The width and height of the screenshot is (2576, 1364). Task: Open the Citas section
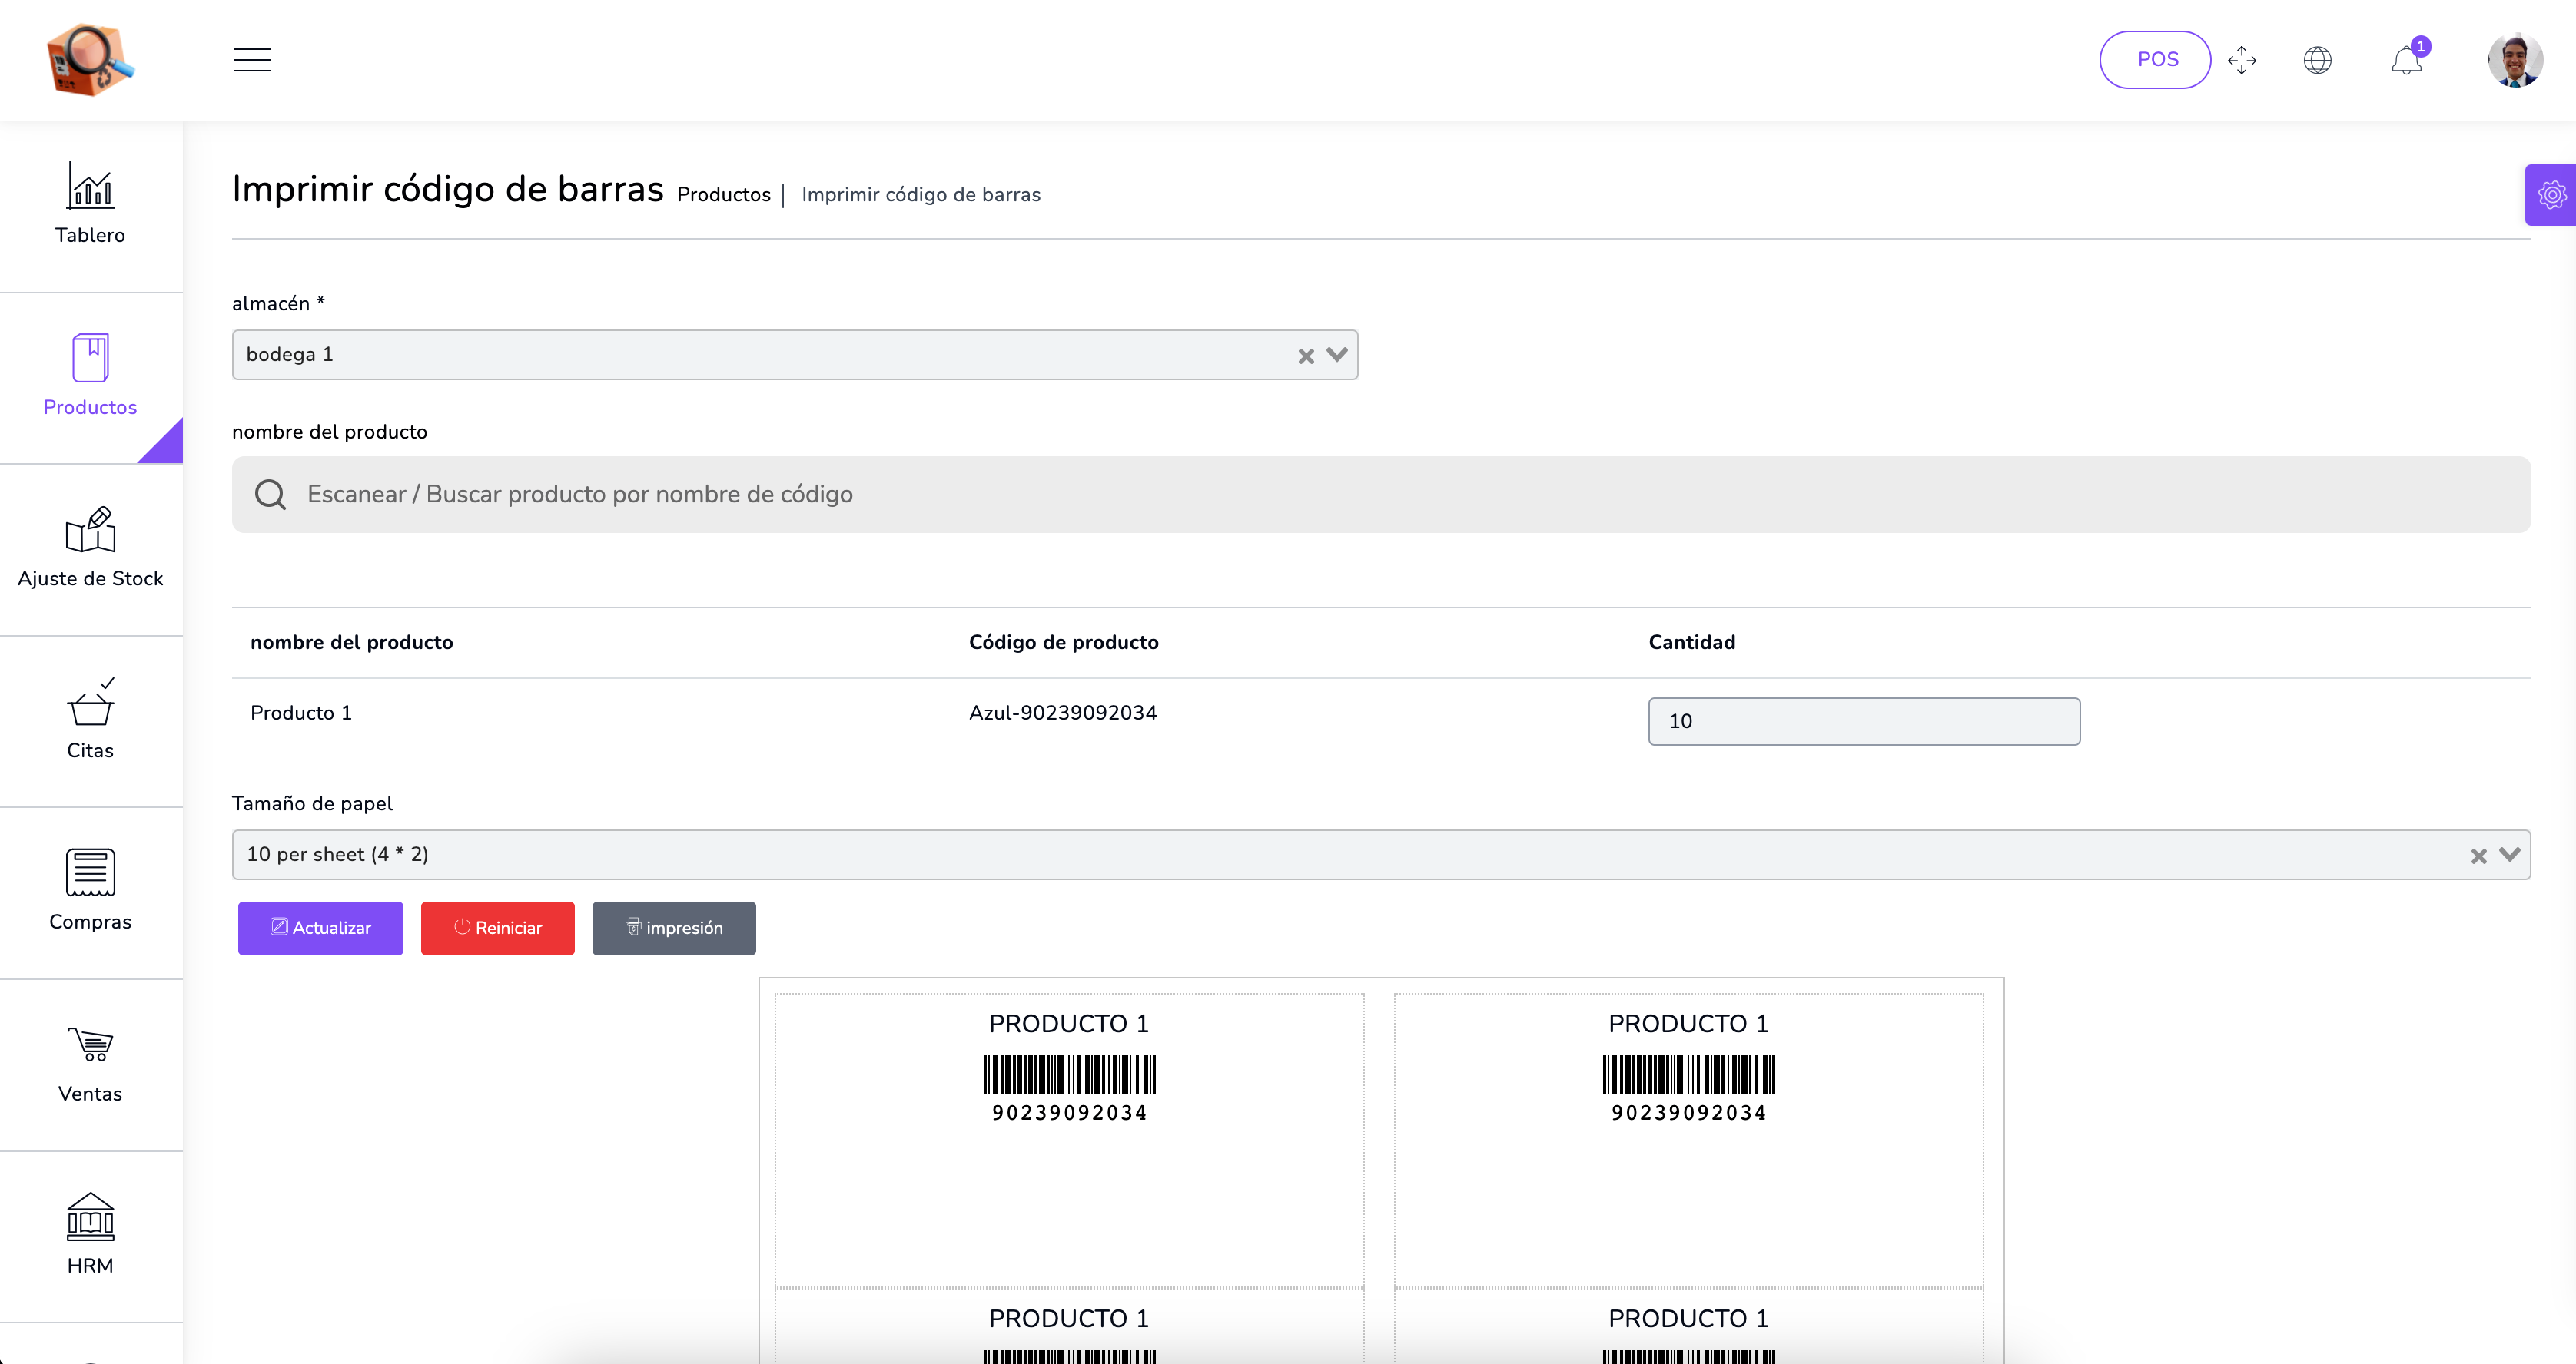point(90,720)
